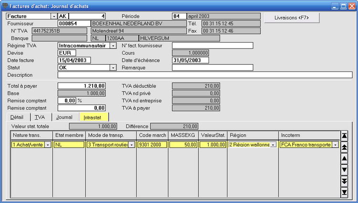Click TVA déductible value 210,00
358x203 pixels.
[x=196, y=86]
